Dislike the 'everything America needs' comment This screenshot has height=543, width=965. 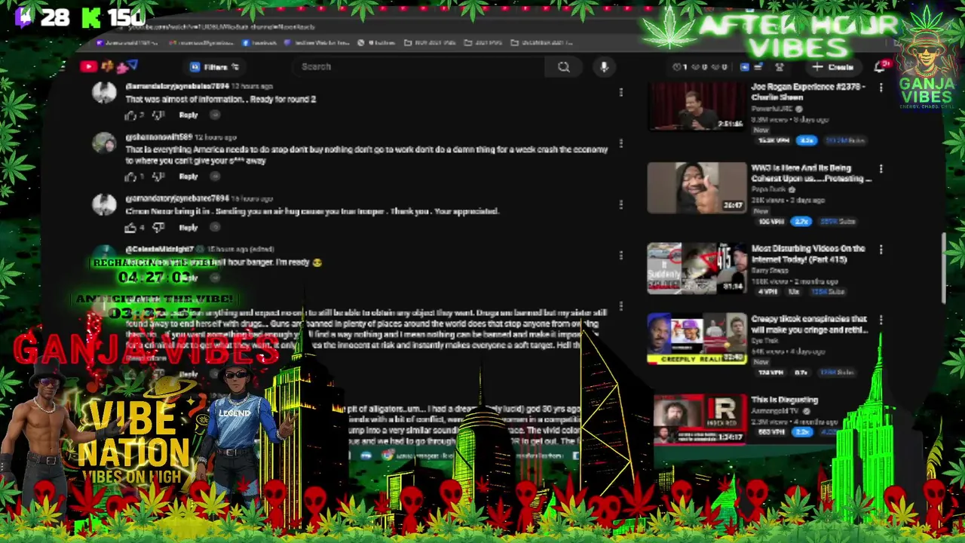(158, 176)
